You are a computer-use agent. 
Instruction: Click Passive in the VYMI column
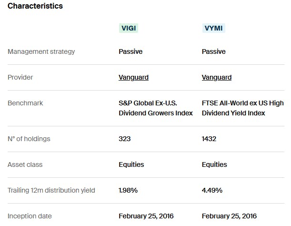[214, 51]
